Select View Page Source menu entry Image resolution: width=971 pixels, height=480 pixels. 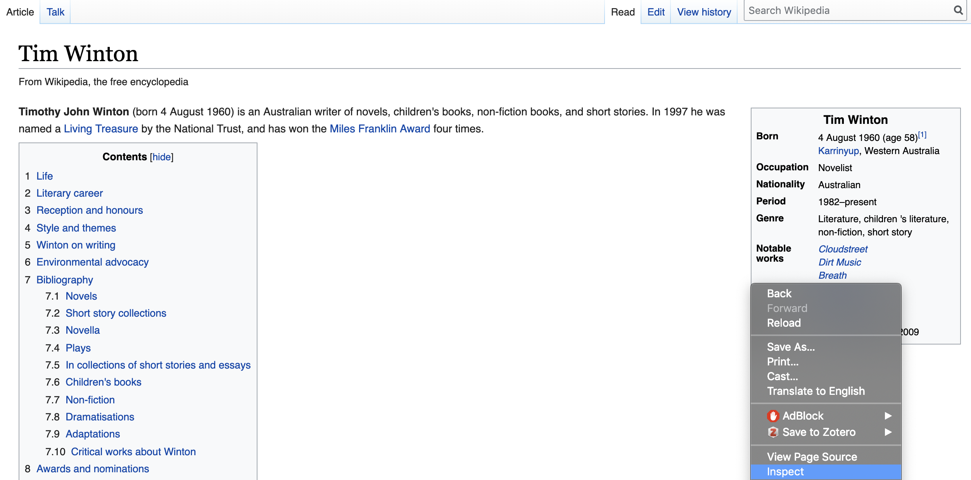(x=812, y=457)
